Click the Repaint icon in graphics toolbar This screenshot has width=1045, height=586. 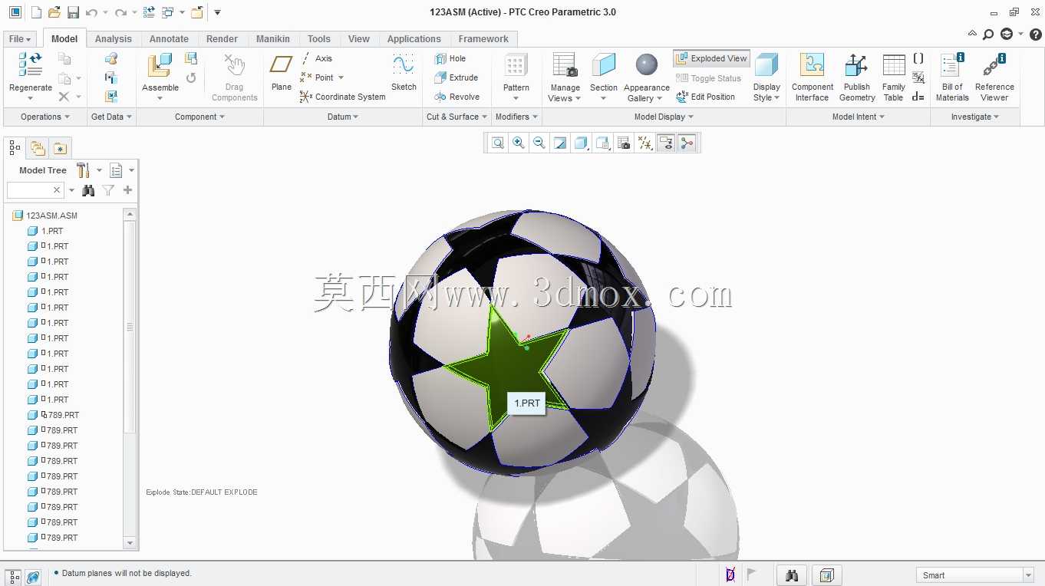560,143
